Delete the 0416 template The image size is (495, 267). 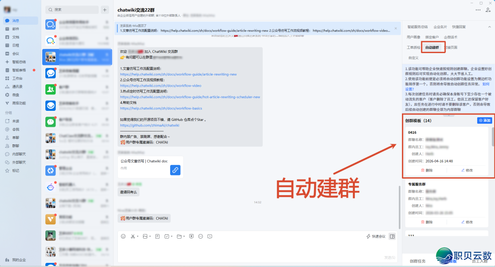427,170
